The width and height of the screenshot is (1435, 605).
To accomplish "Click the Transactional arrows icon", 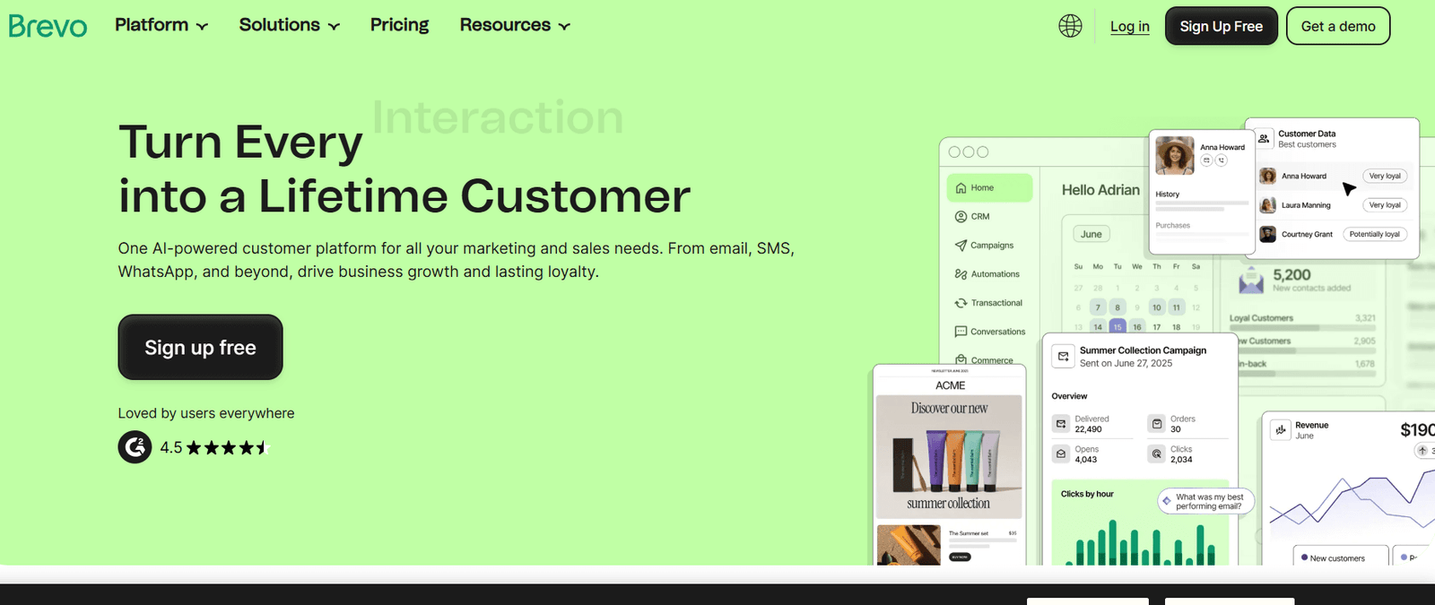I will click(x=961, y=303).
